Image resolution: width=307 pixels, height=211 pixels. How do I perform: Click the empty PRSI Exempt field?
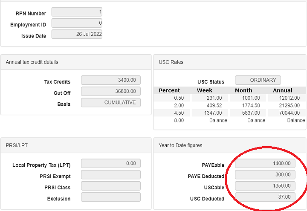point(111,175)
